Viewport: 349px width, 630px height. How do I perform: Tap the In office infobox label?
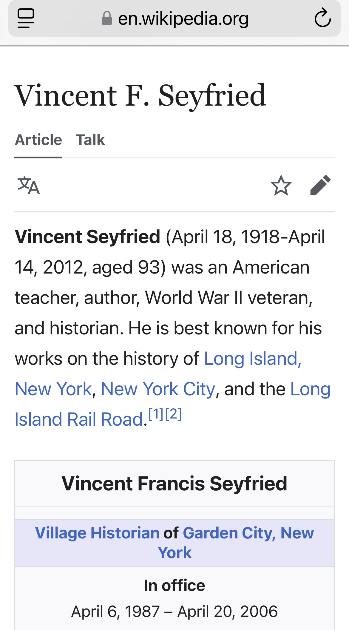174,585
